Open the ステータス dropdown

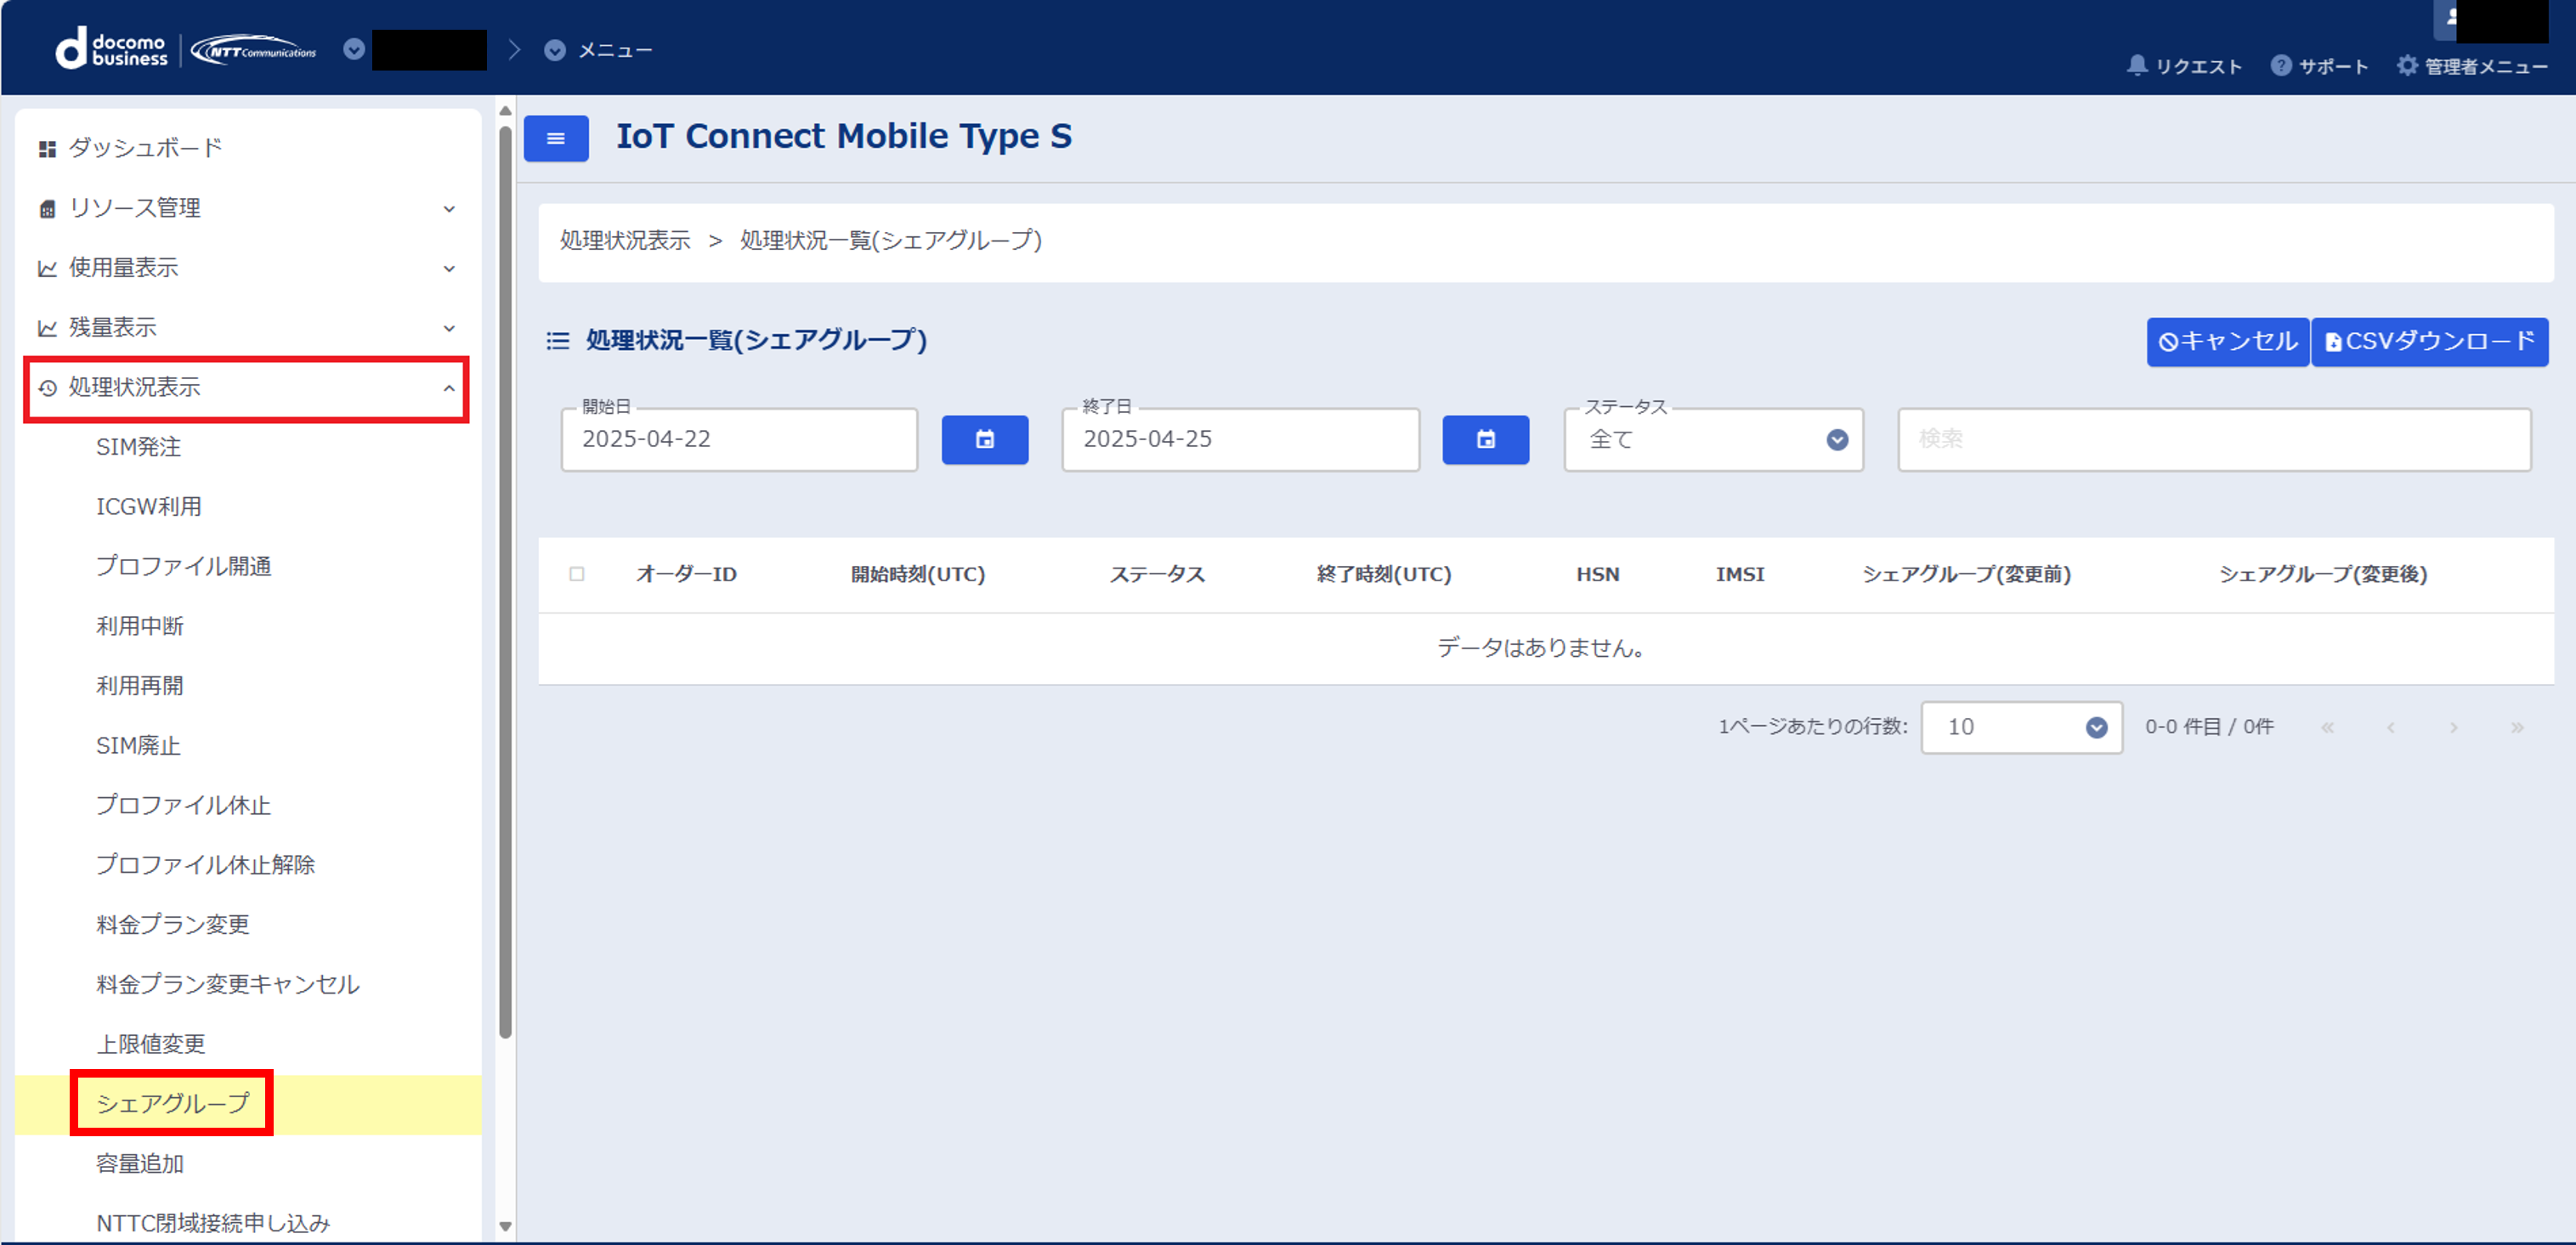coord(1837,439)
